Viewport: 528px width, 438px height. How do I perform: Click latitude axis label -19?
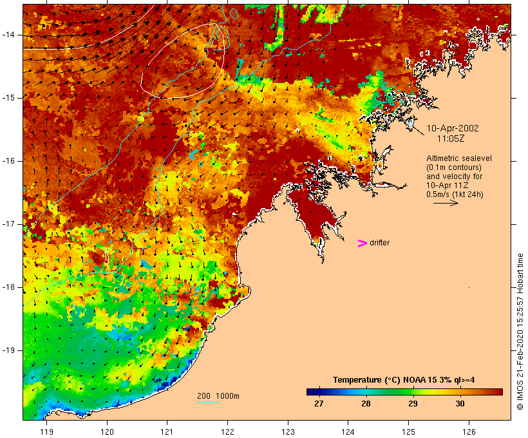tap(8, 350)
